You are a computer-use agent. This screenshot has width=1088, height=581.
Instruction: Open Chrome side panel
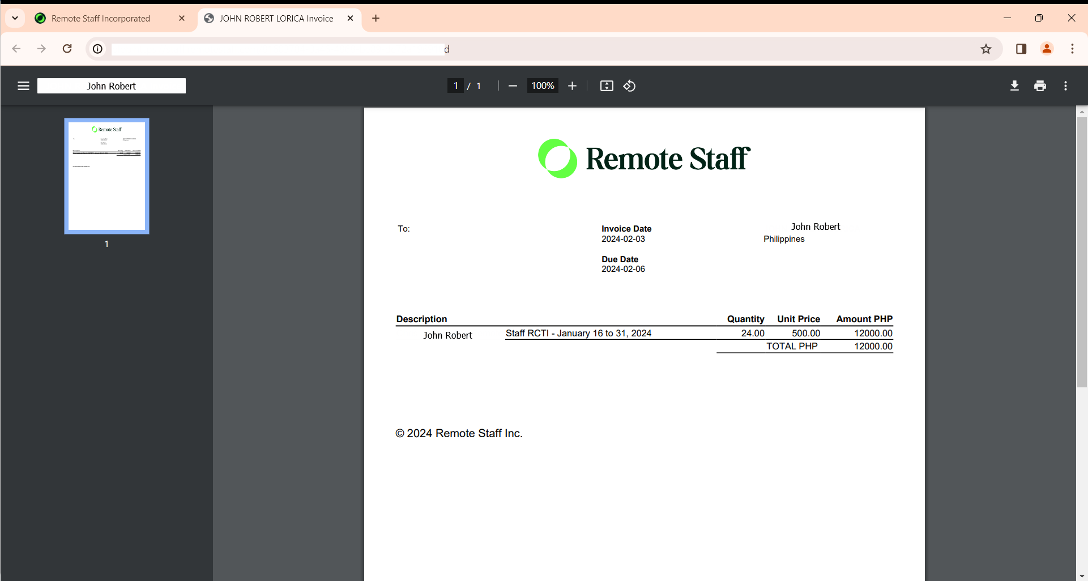[x=1021, y=49]
